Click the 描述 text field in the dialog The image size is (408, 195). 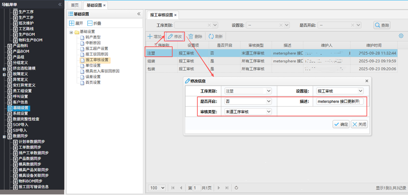click(341, 101)
